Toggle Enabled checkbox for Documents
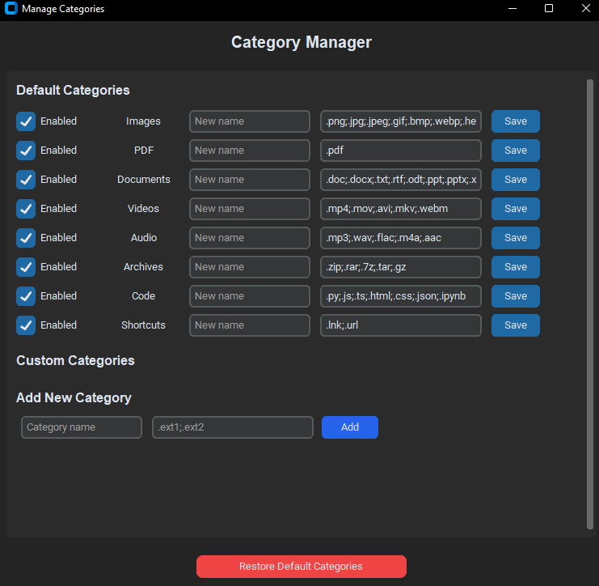Screen dimensions: 599x586 [x=26, y=180]
